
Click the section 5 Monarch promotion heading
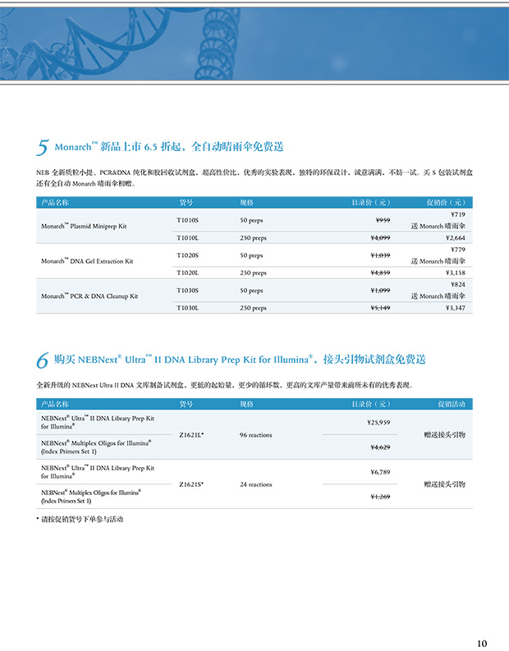tap(168, 147)
